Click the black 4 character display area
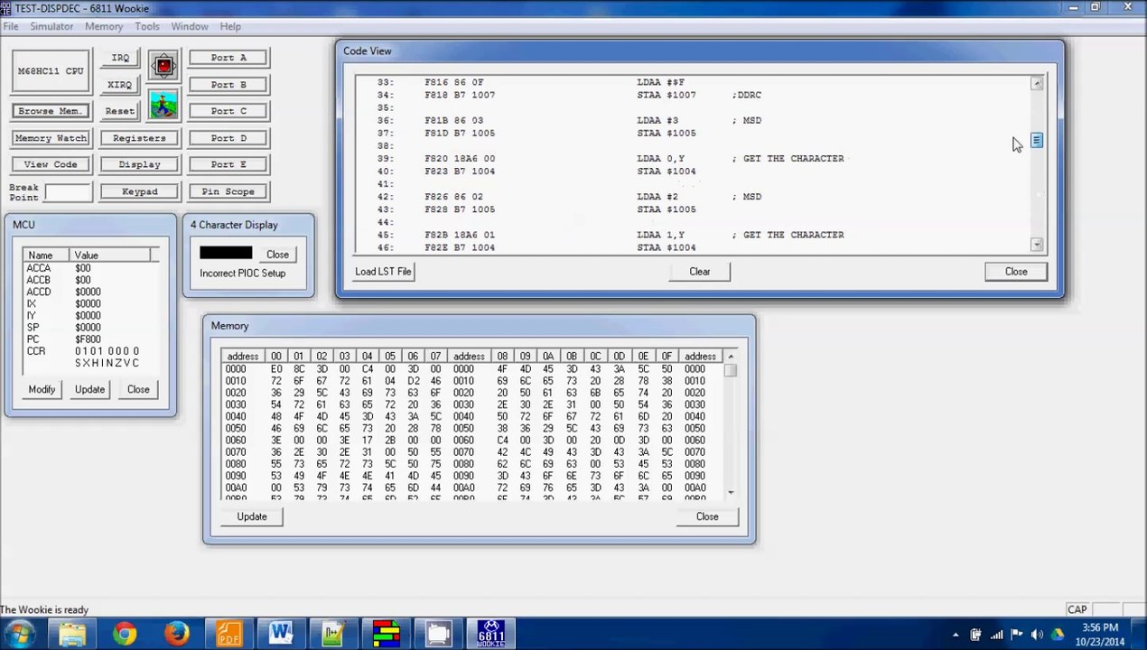Viewport: 1147px width, 650px height. (226, 254)
